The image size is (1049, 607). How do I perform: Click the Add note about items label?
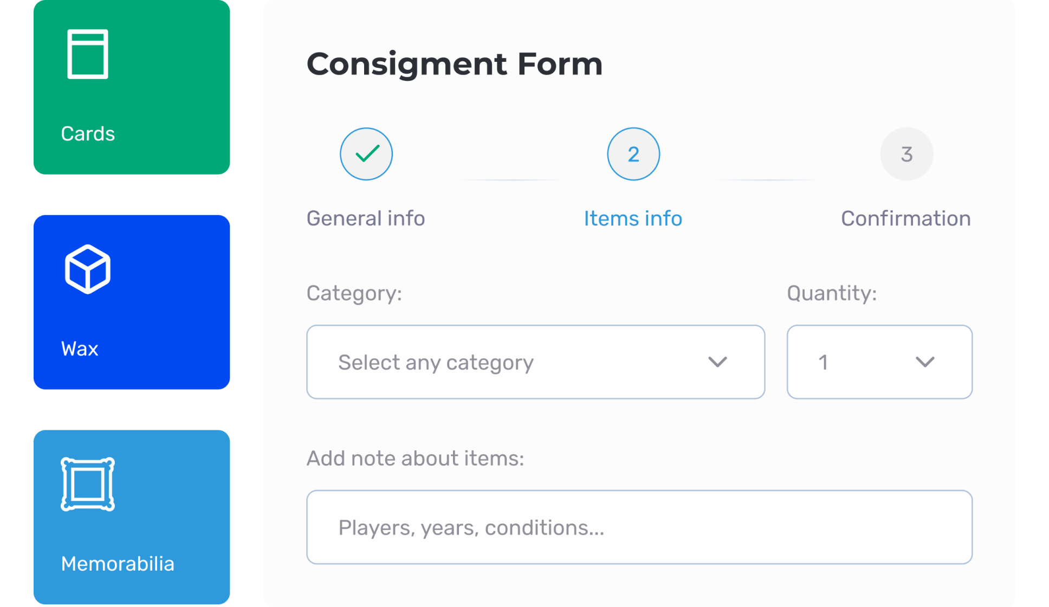point(415,459)
